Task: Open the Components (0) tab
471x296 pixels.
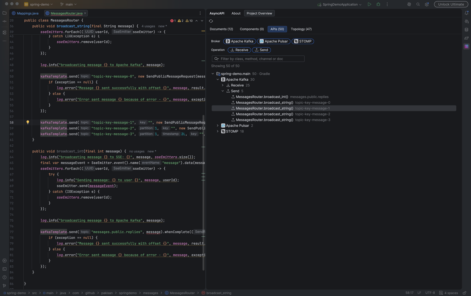Action: coord(252,29)
